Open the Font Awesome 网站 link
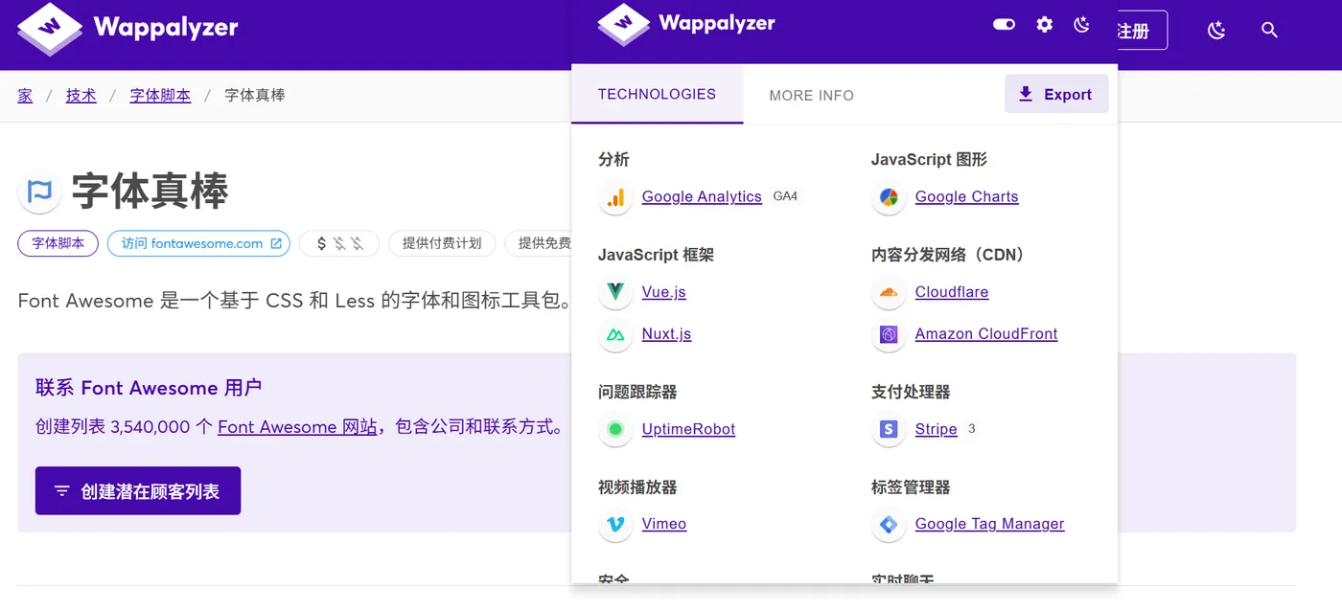Viewport: 1342px width, 611px height. pos(297,427)
